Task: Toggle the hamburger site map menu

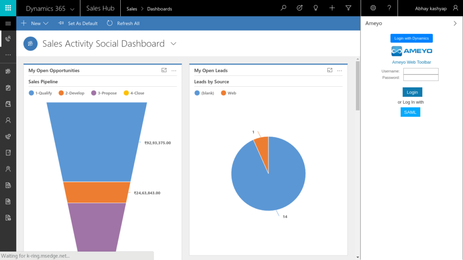Action: coord(8,23)
